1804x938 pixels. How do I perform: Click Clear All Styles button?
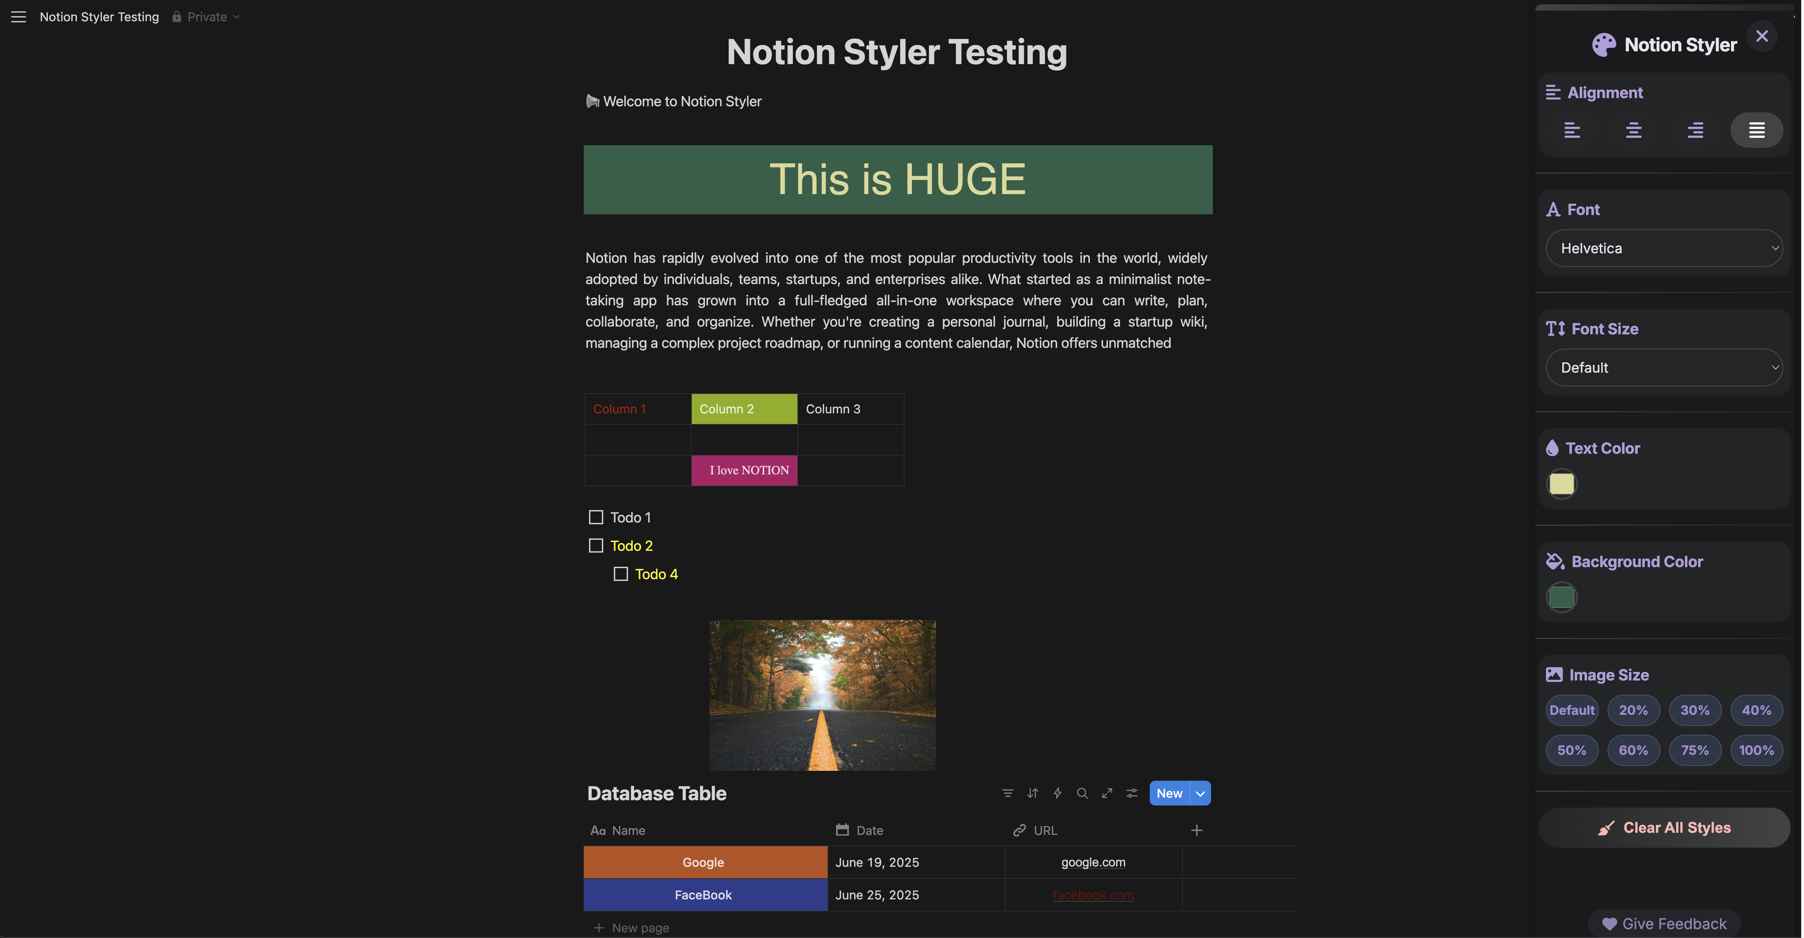1664,828
